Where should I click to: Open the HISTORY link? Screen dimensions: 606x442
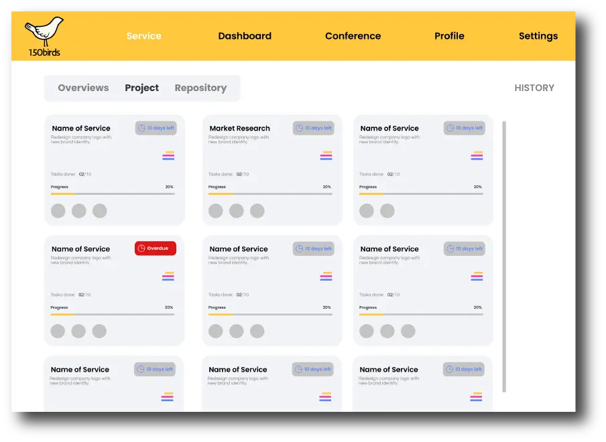click(x=534, y=88)
